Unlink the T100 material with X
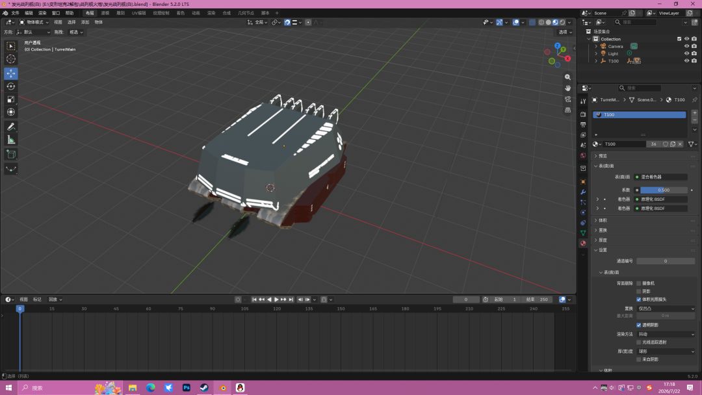702x395 pixels. point(680,144)
